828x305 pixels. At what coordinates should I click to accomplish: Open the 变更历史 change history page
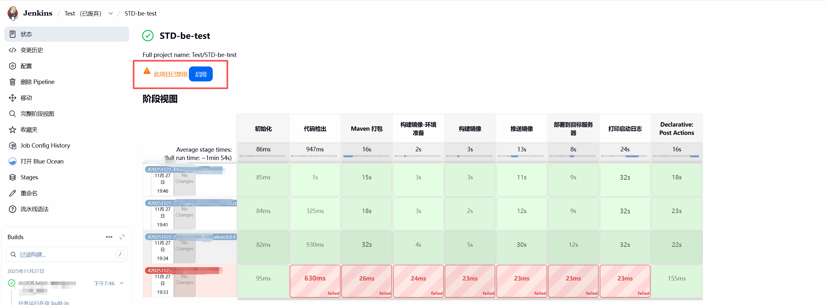point(31,50)
